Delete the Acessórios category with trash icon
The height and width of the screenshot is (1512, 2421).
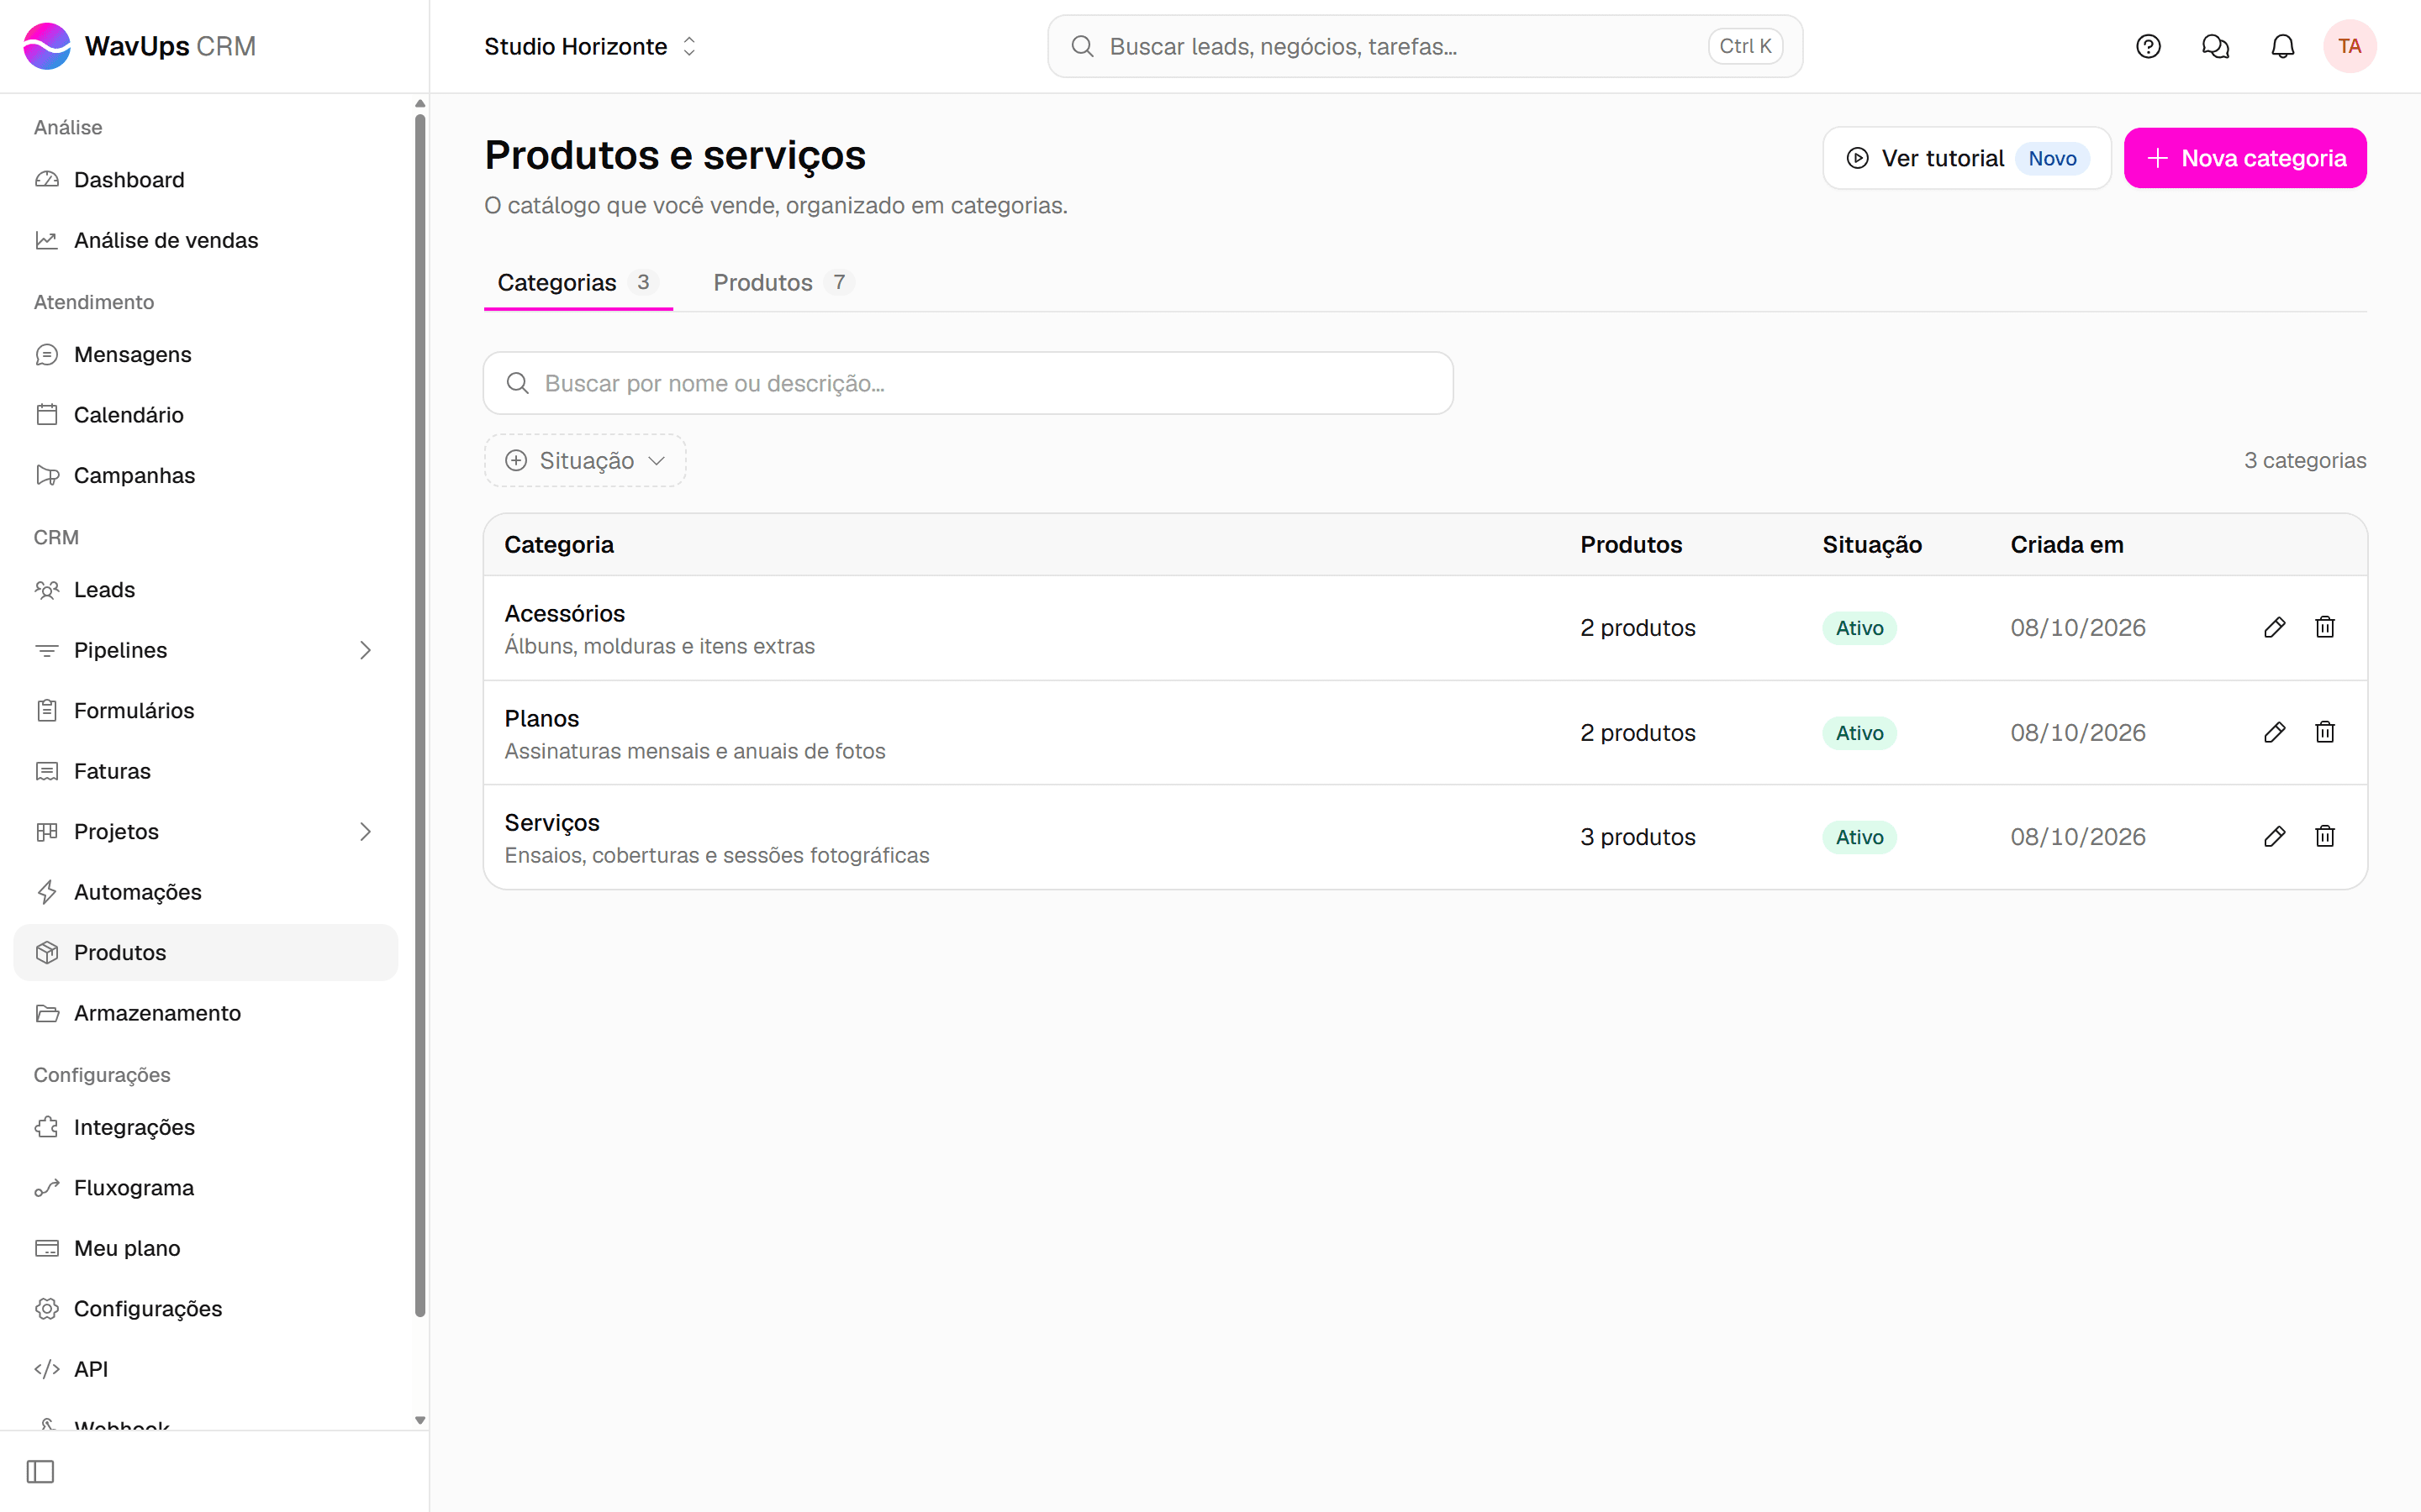(2325, 627)
